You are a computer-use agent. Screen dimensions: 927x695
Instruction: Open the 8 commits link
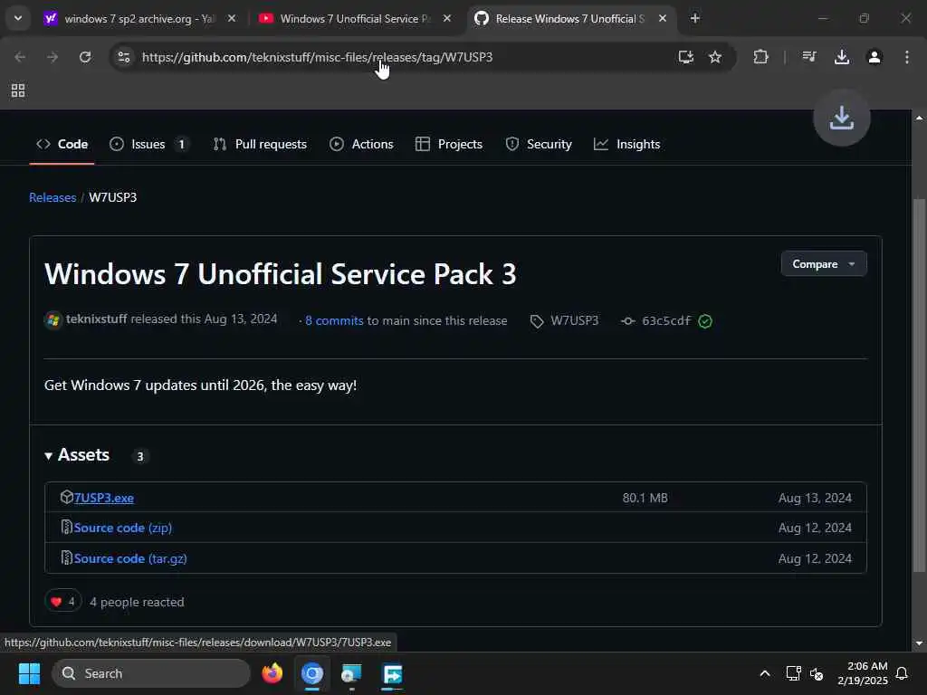(334, 320)
